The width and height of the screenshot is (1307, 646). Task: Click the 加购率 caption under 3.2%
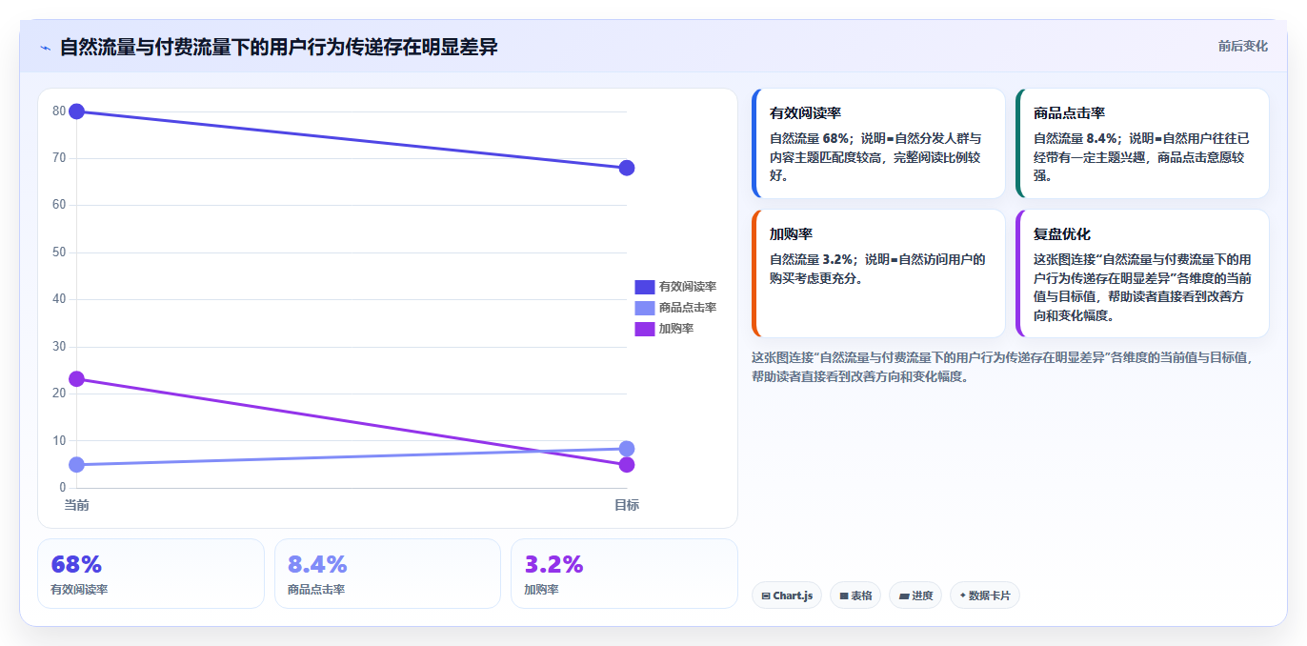(x=541, y=590)
